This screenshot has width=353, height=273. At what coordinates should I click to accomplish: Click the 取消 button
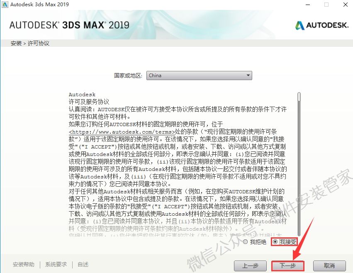point(329,266)
